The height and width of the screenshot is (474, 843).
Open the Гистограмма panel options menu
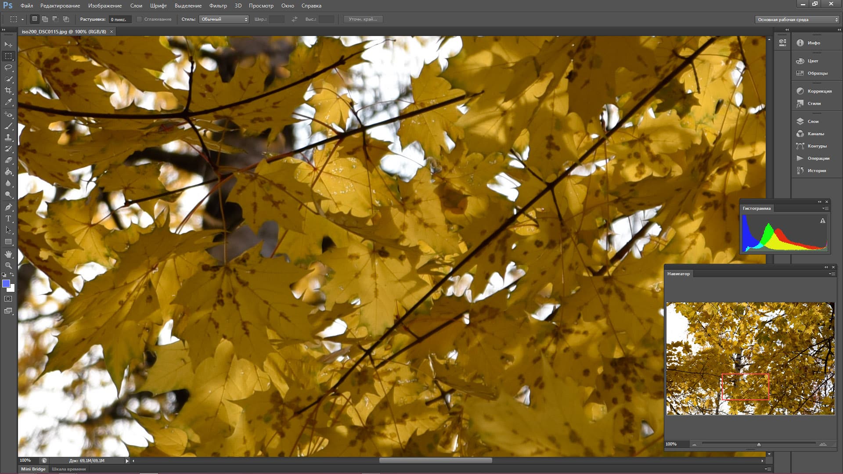(x=825, y=208)
